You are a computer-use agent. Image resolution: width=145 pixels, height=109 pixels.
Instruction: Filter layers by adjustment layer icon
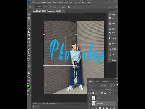(x=105, y=86)
